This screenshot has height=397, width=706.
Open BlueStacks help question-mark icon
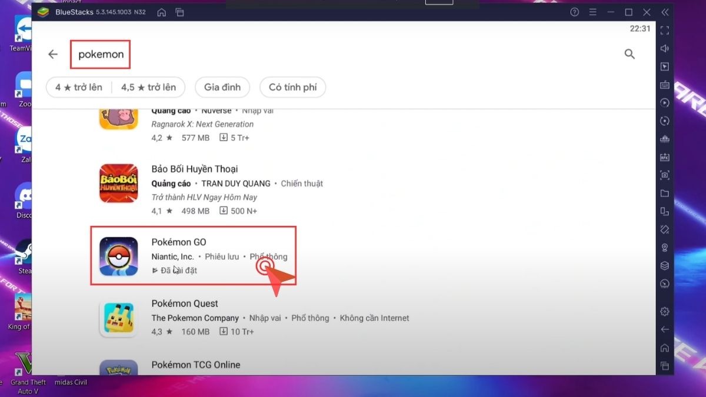tap(575, 12)
